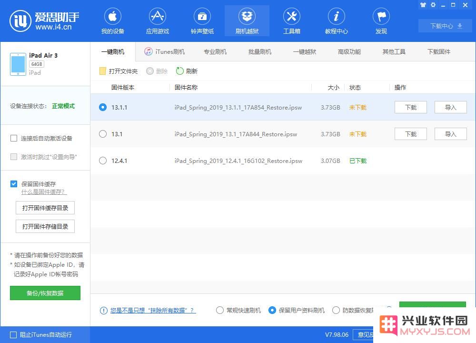This screenshot has height=343, width=476.
Task: Download the 13.1.1 firmware
Action: [x=411, y=107]
